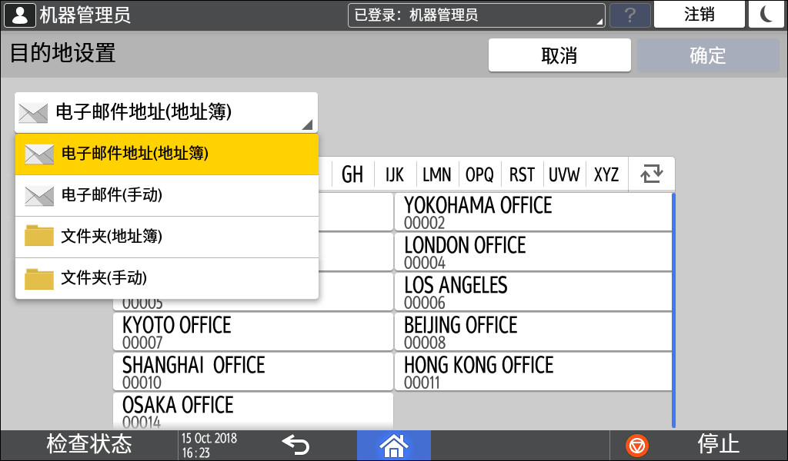This screenshot has height=461, width=788.
Task: Collapse the 电子邮件地址(地址簿) destination type dropdown
Action: [165, 113]
